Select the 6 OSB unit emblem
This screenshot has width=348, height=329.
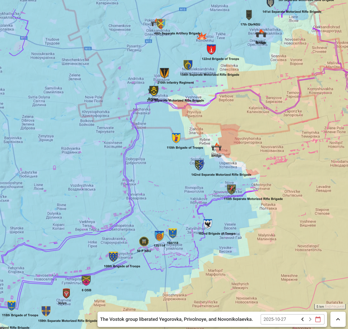tap(86, 281)
